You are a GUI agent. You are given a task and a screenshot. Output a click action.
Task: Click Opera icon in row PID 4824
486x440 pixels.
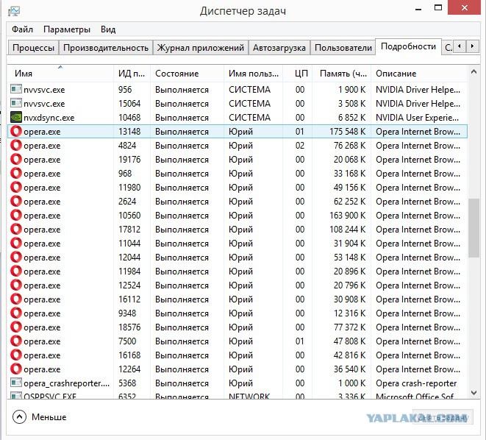(16, 145)
